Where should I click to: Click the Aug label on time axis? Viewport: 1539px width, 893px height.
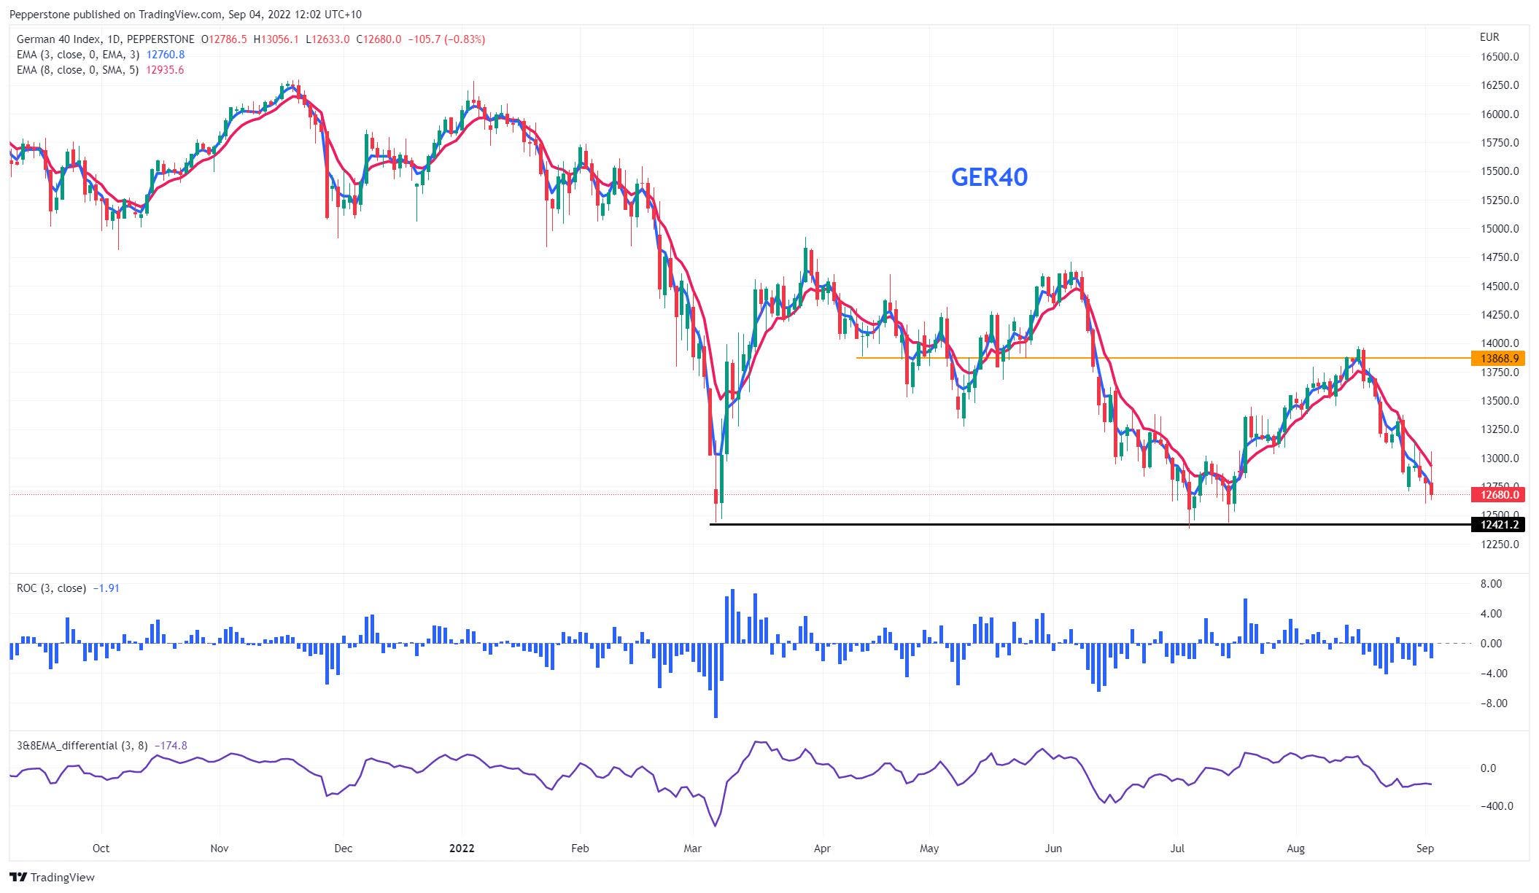point(1295,849)
